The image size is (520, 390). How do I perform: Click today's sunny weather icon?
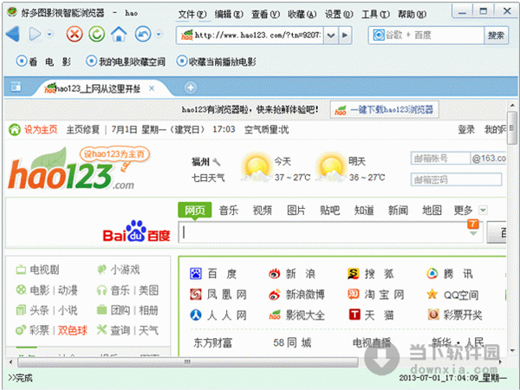[256, 166]
